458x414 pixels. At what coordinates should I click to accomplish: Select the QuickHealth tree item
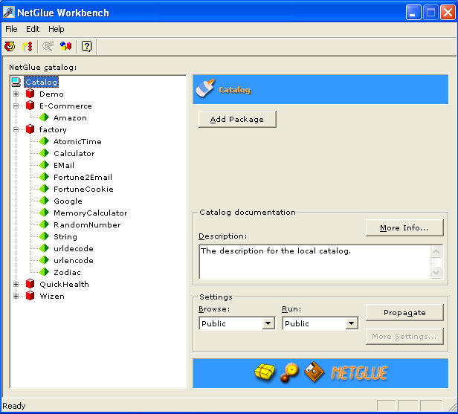[64, 284]
